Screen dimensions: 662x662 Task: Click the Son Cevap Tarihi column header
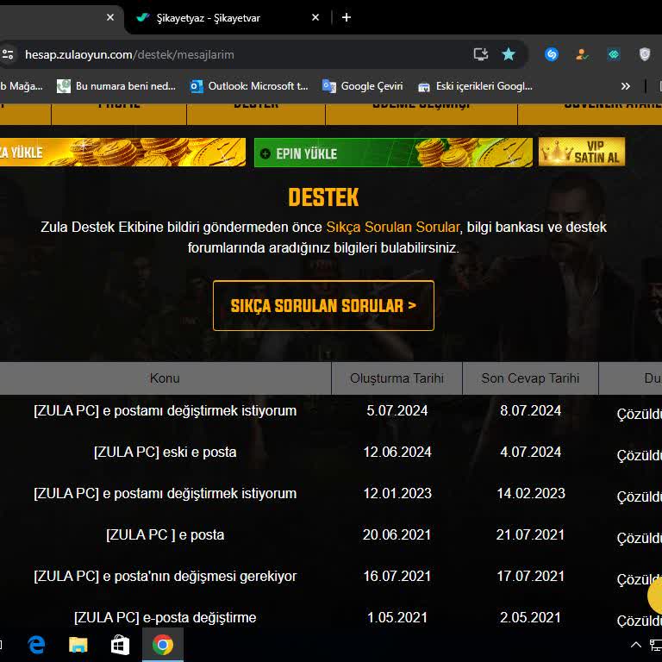pos(530,378)
